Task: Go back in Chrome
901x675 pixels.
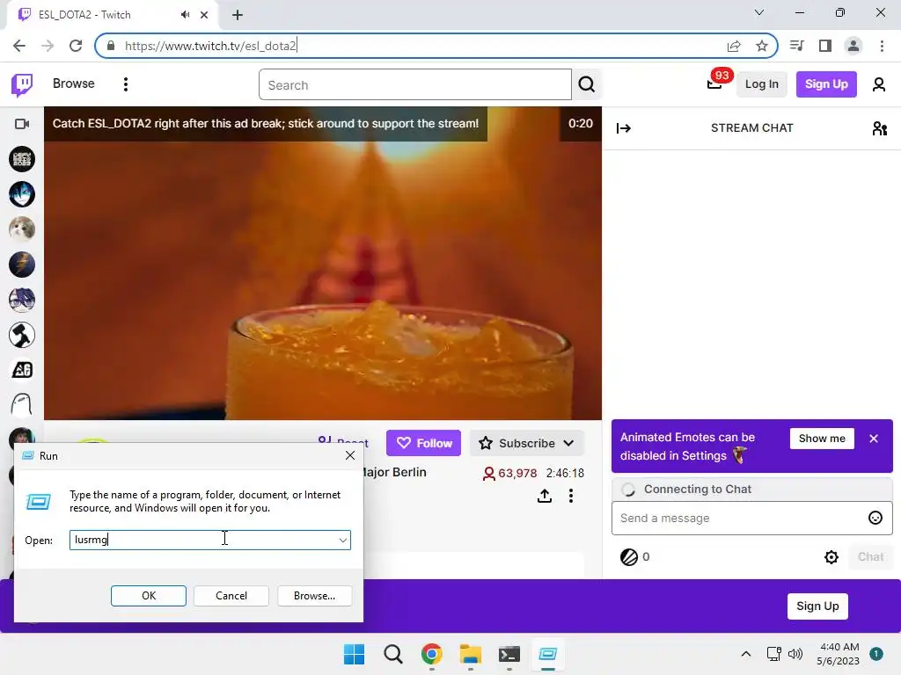Action: tap(19, 46)
